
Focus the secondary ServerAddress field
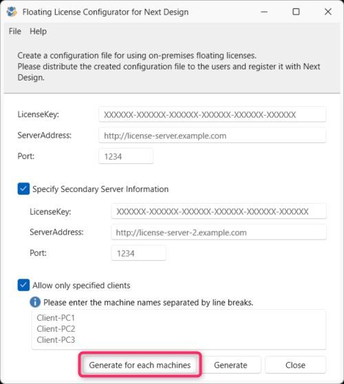[x=219, y=232]
